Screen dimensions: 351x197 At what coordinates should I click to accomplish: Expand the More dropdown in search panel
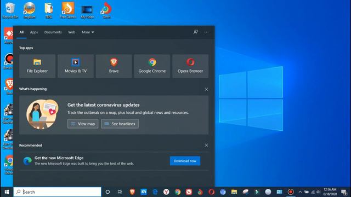point(88,32)
